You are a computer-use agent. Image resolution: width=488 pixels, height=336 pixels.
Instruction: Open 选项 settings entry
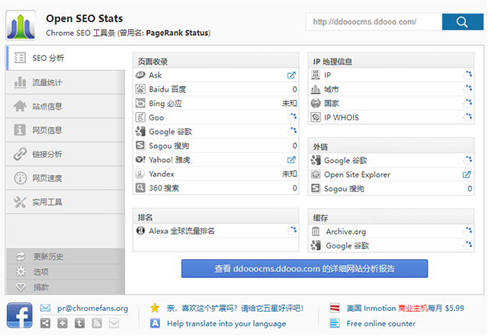coord(41,271)
